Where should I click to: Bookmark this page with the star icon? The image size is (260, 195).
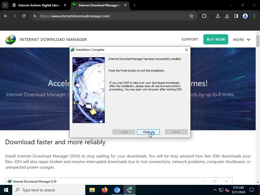click(191, 16)
